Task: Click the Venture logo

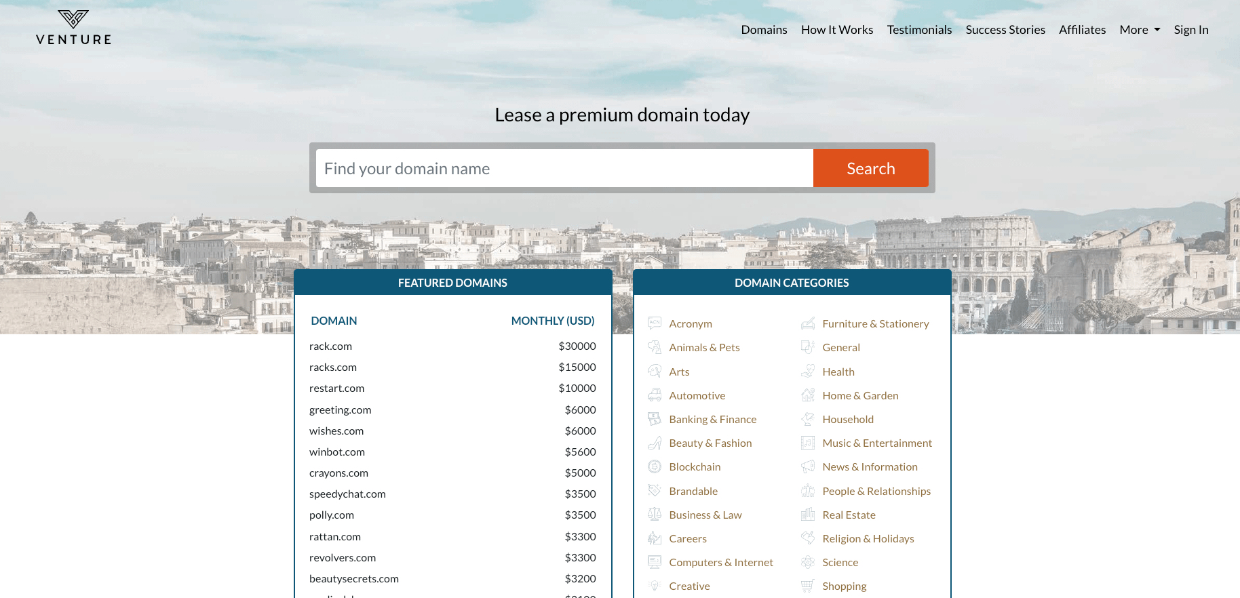Action: [73, 28]
